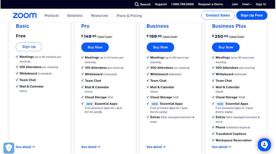Open the Solutions menu
The image size is (276, 154).
coord(75,16)
